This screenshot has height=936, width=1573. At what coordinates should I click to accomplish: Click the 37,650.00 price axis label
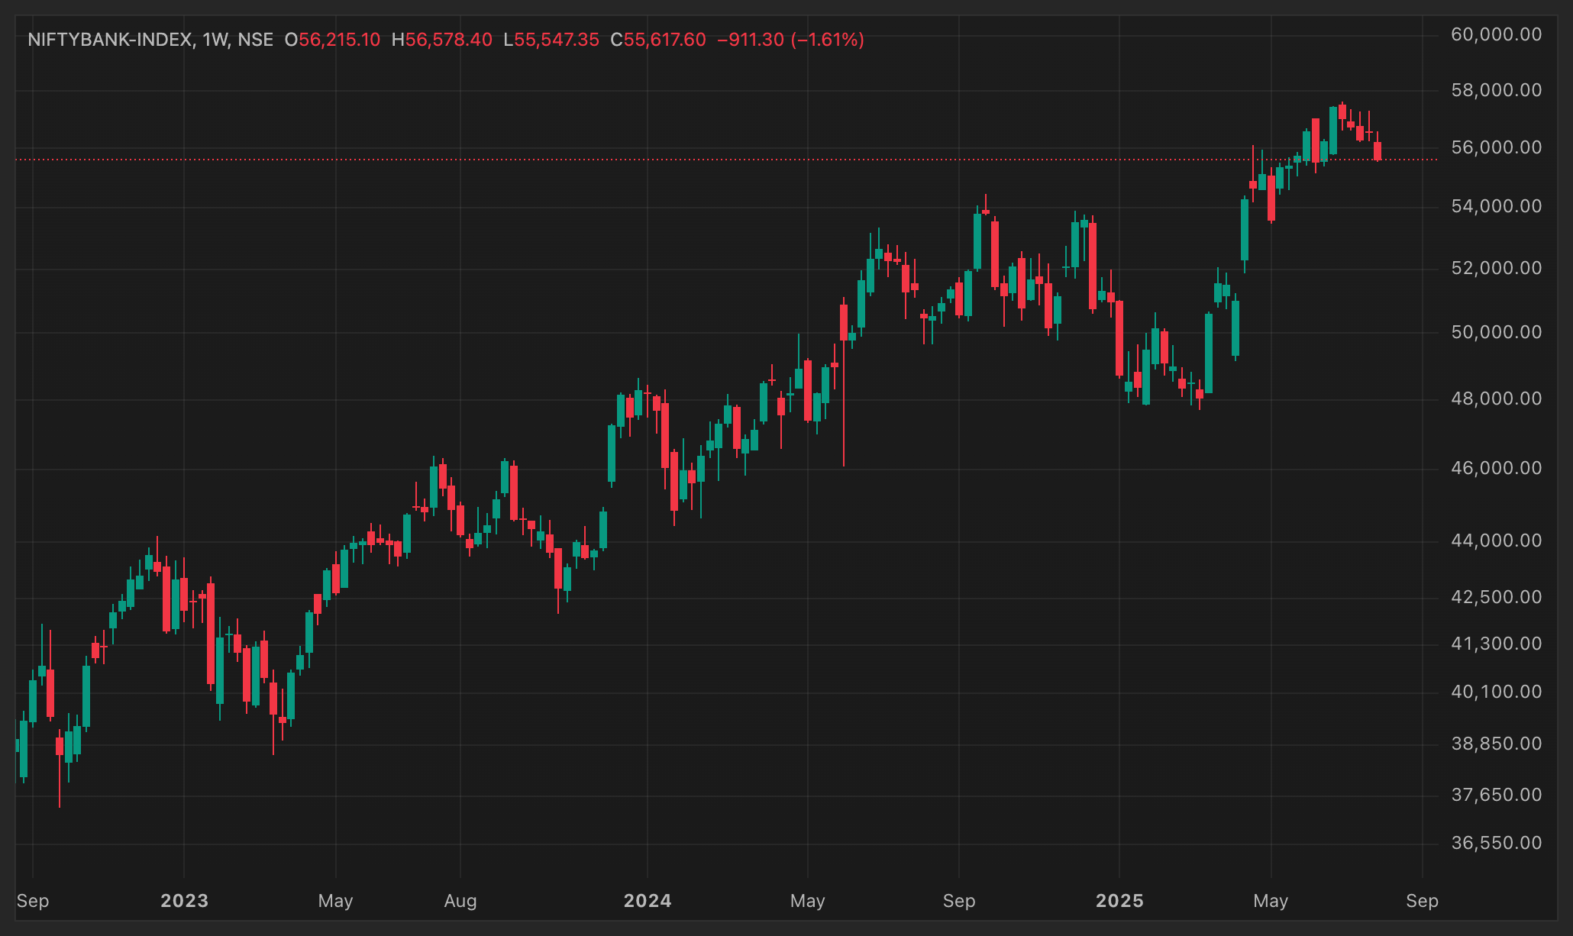(x=1496, y=795)
